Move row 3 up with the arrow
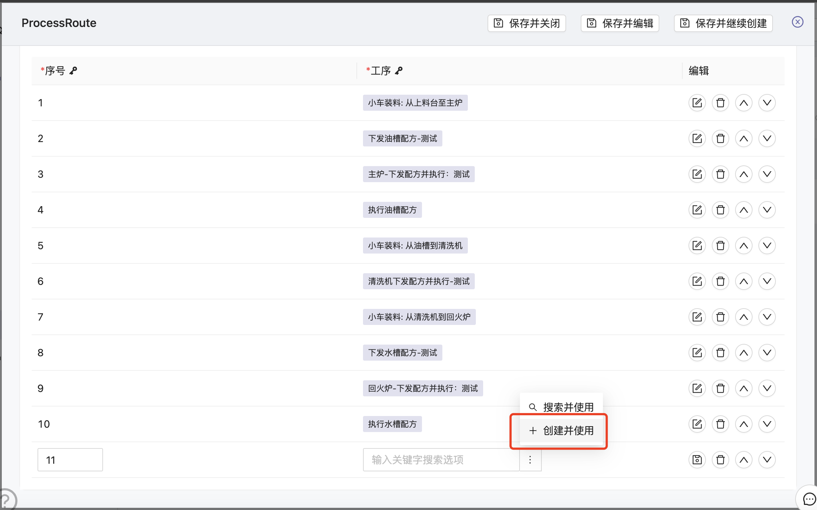The width and height of the screenshot is (817, 510). tap(743, 174)
